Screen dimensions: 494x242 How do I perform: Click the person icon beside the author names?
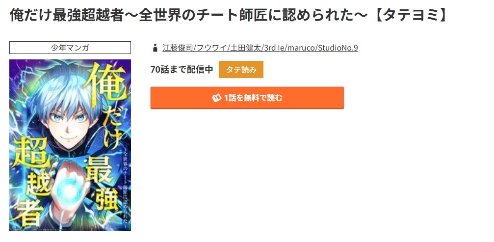pos(155,48)
